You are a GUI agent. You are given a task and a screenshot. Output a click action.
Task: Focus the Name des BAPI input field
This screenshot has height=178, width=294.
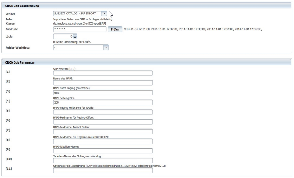(103, 83)
